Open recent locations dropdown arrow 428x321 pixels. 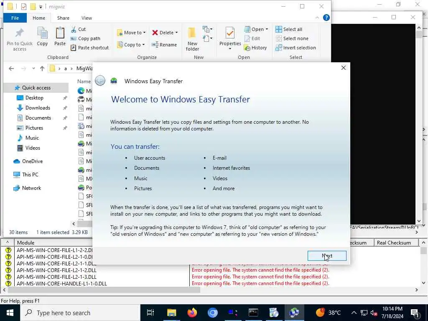33,69
